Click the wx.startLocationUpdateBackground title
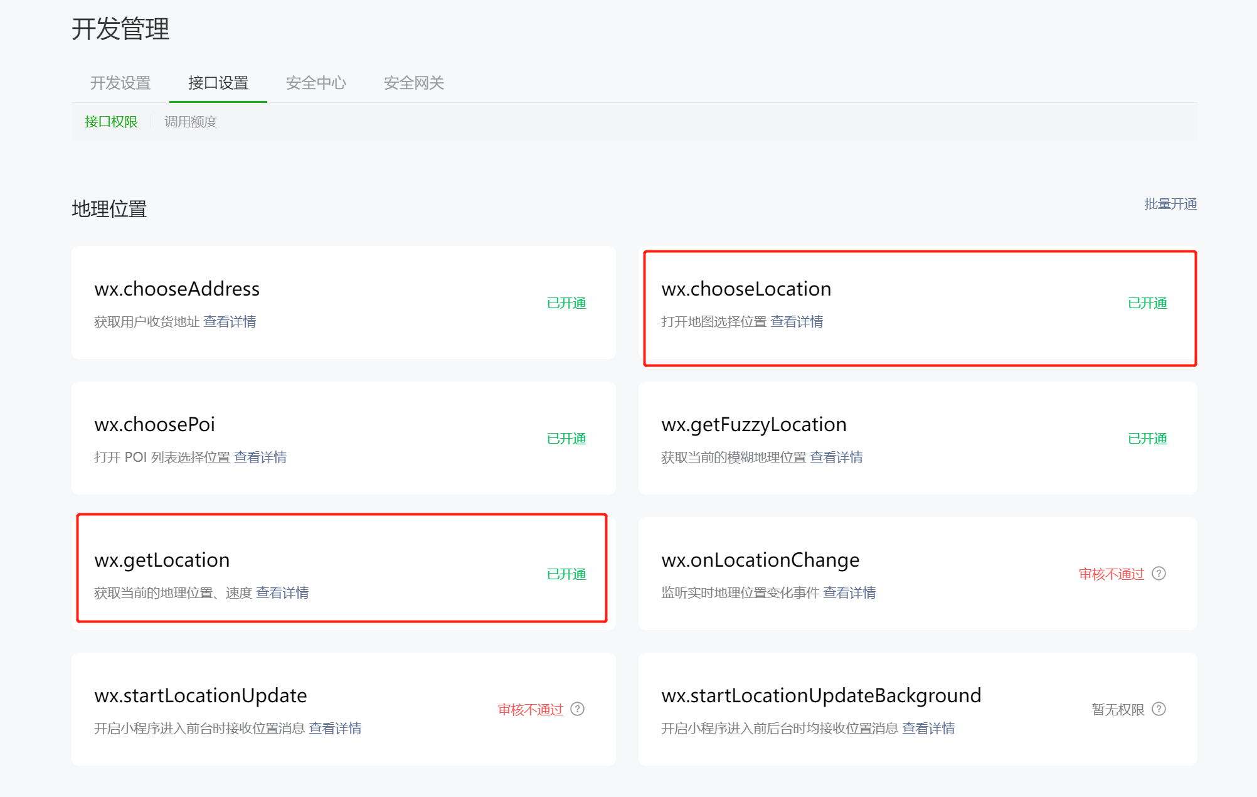Image resolution: width=1257 pixels, height=797 pixels. [x=821, y=697]
